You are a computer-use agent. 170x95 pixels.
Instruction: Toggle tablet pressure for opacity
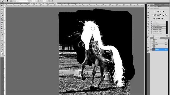tap(38, 1)
